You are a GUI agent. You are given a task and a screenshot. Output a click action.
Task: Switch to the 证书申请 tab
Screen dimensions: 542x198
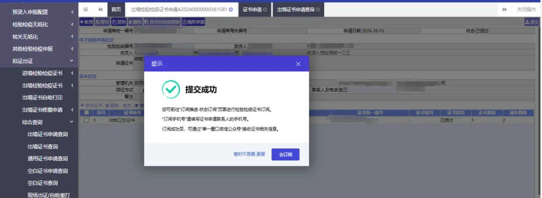(x=252, y=10)
